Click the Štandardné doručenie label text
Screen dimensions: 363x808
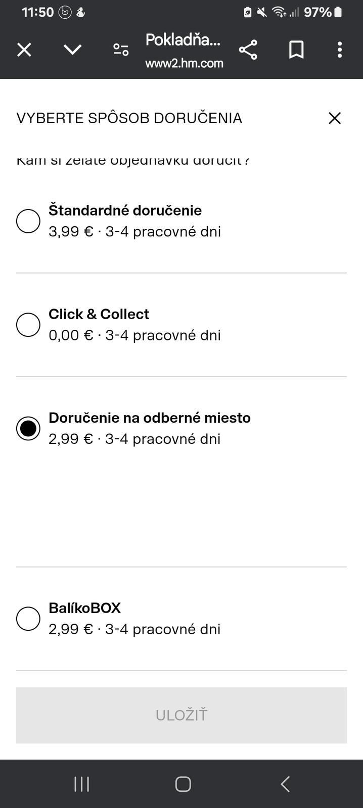click(125, 211)
